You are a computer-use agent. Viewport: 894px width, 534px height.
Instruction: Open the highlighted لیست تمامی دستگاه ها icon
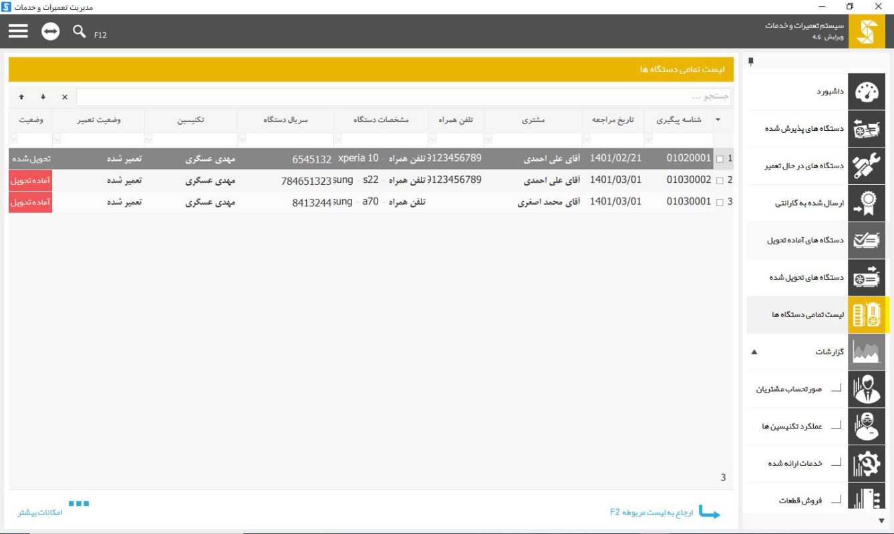[867, 315]
